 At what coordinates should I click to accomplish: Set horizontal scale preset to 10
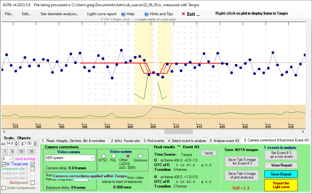coord(21,152)
